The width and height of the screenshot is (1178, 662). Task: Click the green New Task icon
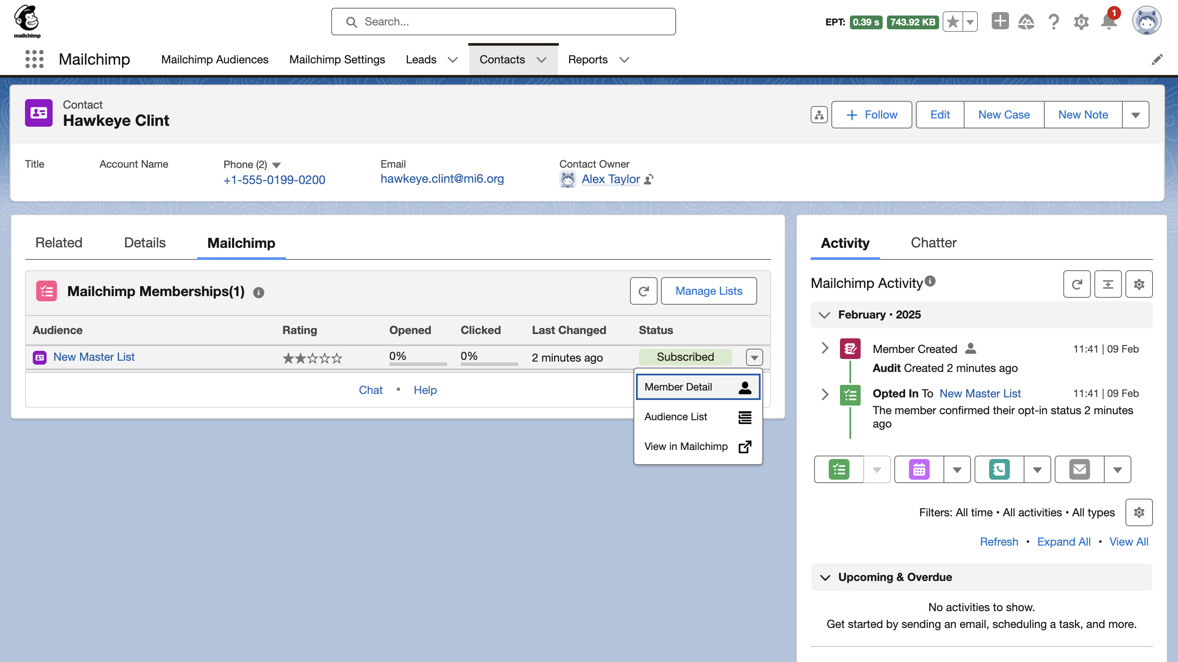pos(839,469)
